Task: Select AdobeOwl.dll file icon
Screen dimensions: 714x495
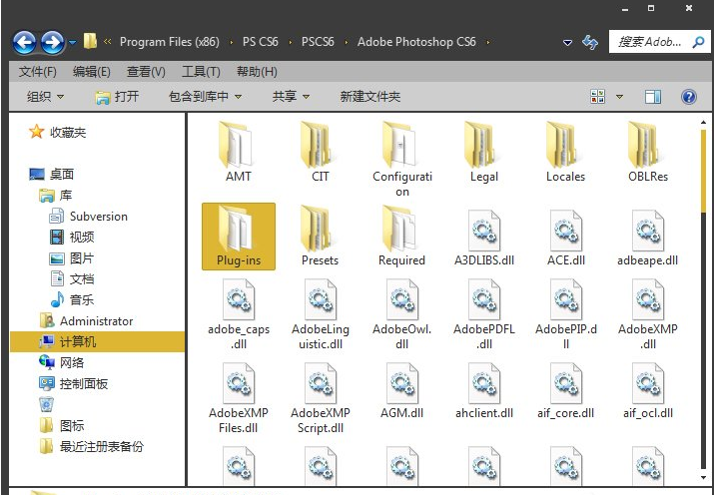Action: [x=402, y=299]
